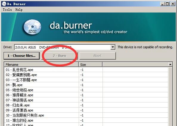This screenshot has width=177, height=126.
Task: Select file '02 - 爱偏要别离.ape'
Action: click(x=21, y=75)
